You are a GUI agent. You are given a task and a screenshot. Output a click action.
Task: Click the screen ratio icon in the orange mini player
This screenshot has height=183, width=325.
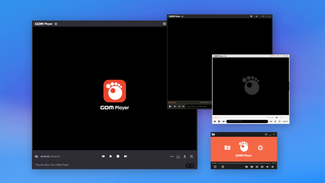click(257, 167)
